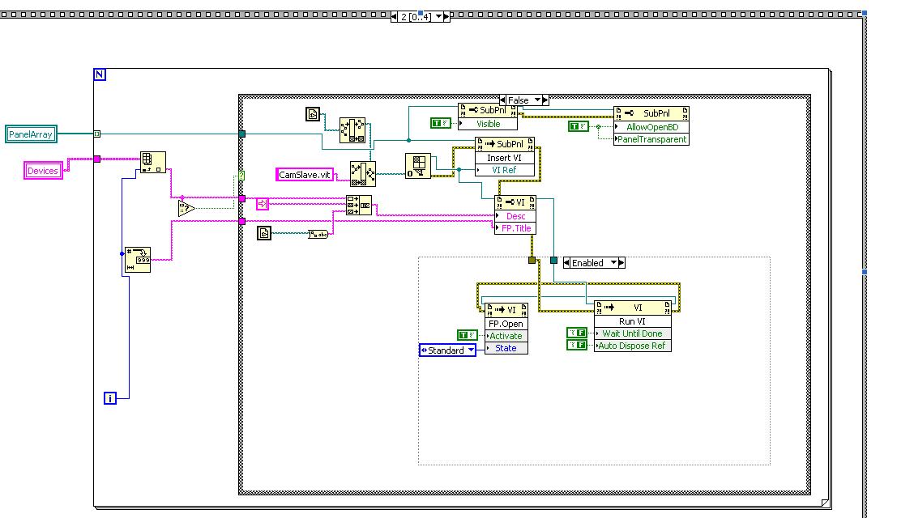Click the PanelTransparent property row
The height and width of the screenshot is (518, 914).
[x=651, y=139]
